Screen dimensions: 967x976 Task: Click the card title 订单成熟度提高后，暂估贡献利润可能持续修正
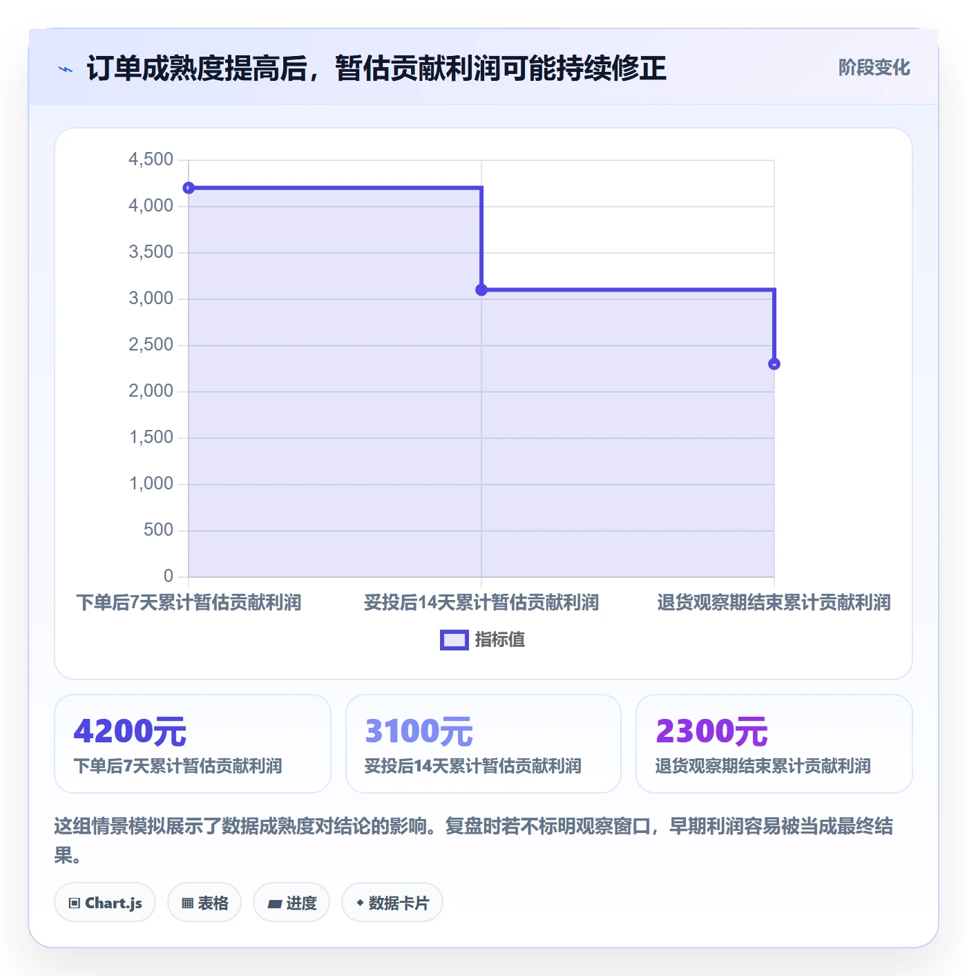[x=376, y=68]
